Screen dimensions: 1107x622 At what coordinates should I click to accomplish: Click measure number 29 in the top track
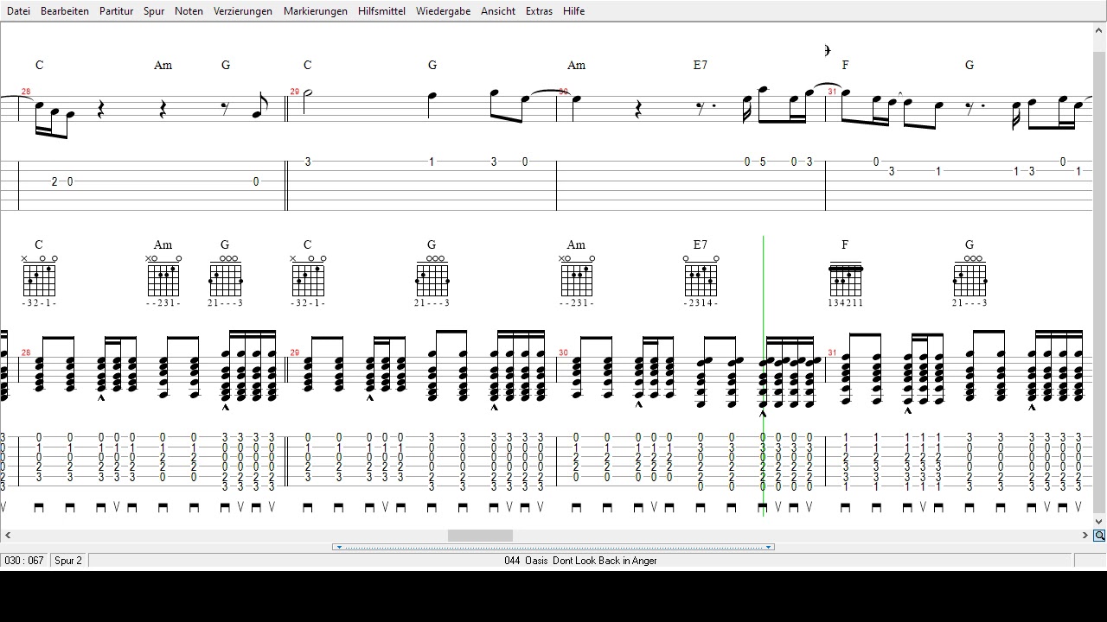pyautogui.click(x=295, y=92)
